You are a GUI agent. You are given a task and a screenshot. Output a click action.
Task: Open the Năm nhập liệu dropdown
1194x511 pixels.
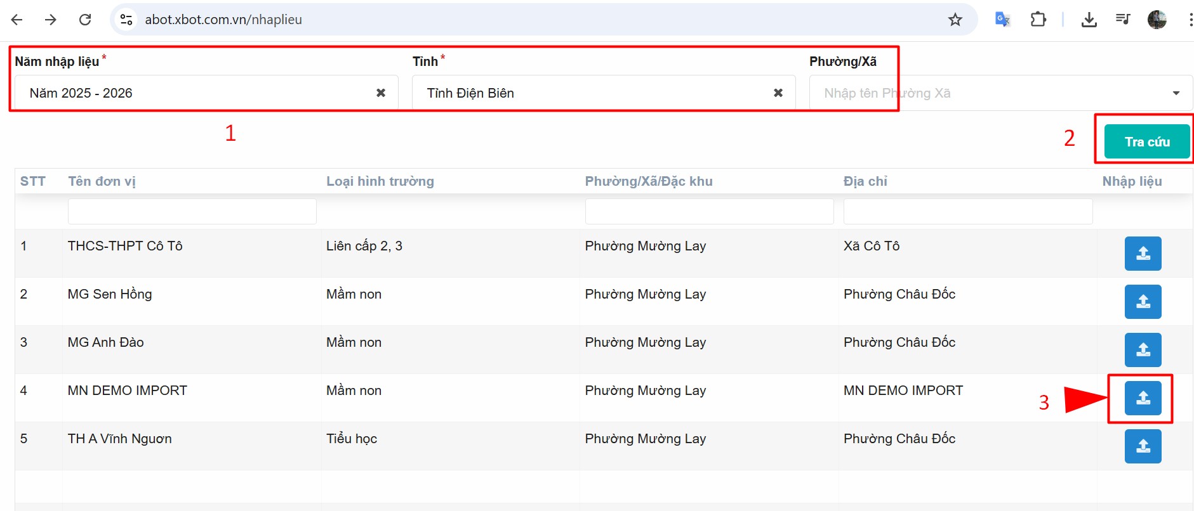click(x=197, y=93)
